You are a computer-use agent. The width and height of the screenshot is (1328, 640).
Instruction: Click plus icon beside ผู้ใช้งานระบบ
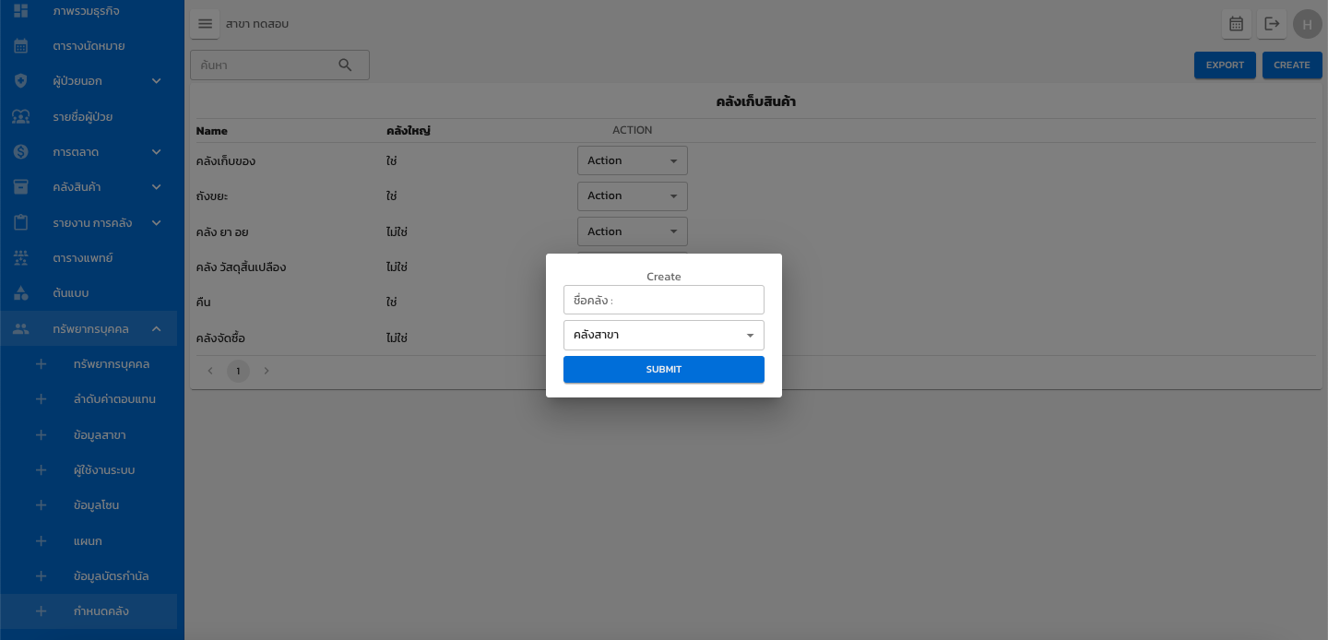pyautogui.click(x=41, y=470)
